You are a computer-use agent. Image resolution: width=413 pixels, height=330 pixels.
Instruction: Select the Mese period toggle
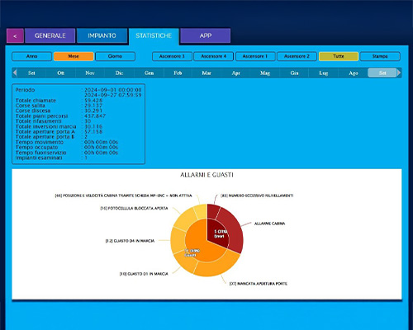coord(74,56)
